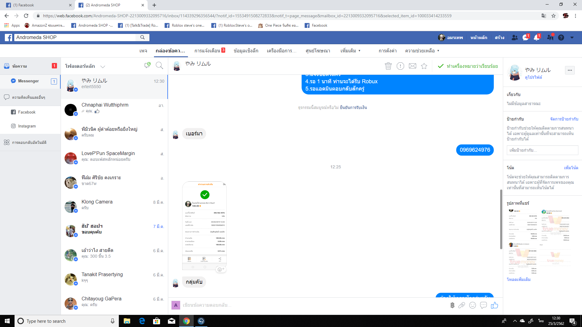Open the กล่องข้อความ inbox tab
This screenshot has height=327, width=582.
[170, 51]
